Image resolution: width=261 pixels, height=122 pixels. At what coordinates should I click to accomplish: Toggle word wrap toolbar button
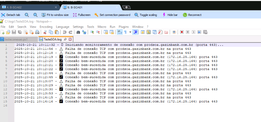pos(119,32)
